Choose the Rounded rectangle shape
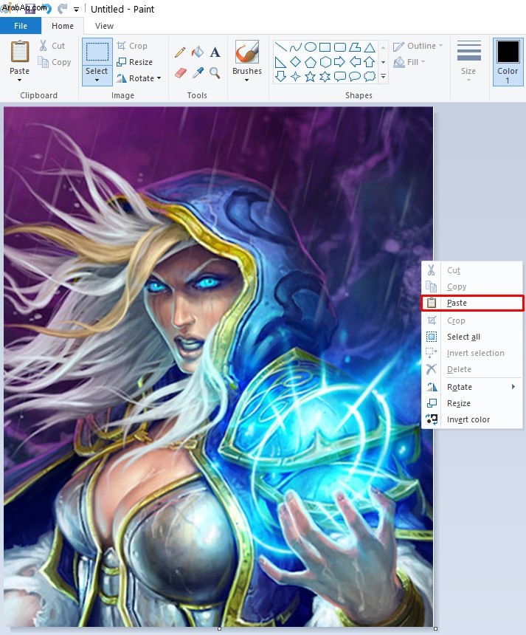526x635 pixels. (x=340, y=47)
